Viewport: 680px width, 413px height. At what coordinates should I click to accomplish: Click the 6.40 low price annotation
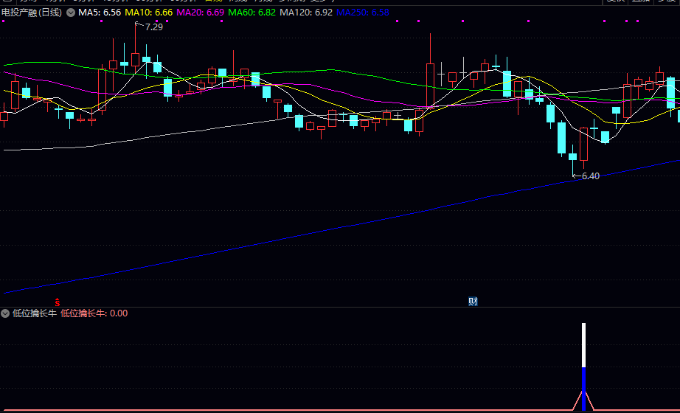590,176
